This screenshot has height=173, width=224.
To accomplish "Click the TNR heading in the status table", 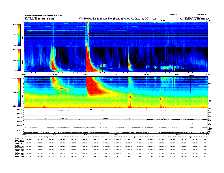I will coord(17,152).
